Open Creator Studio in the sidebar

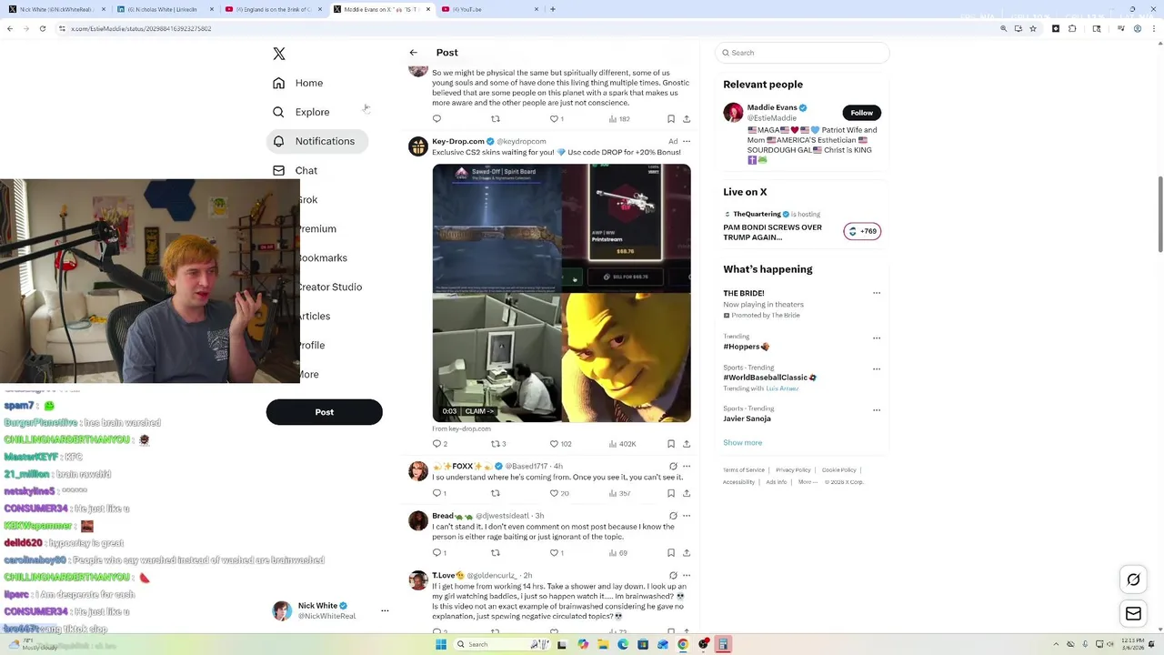tap(329, 287)
